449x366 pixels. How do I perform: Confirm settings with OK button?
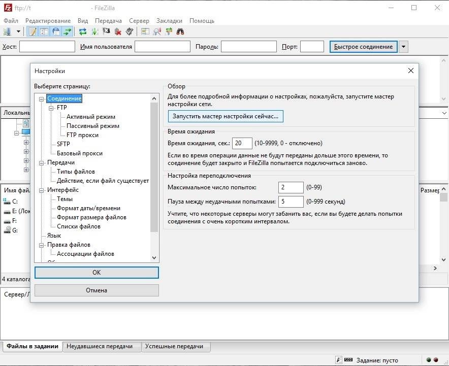coord(97,273)
